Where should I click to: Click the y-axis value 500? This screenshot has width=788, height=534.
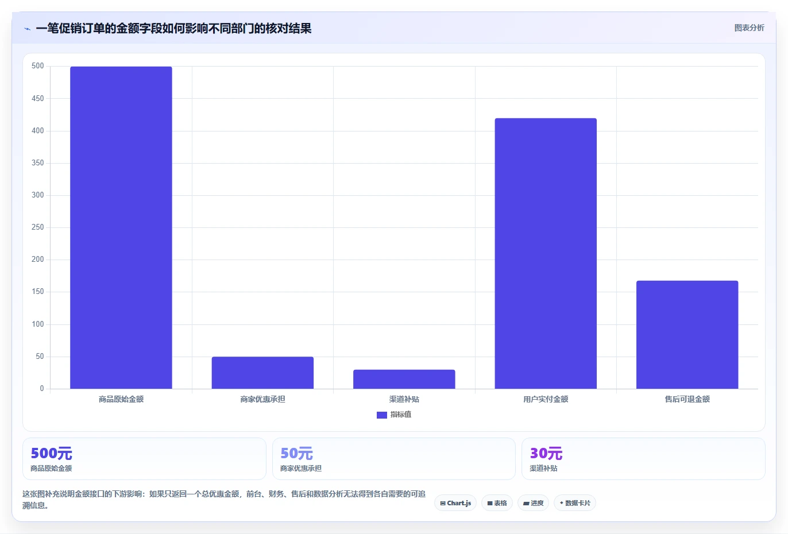pyautogui.click(x=38, y=66)
